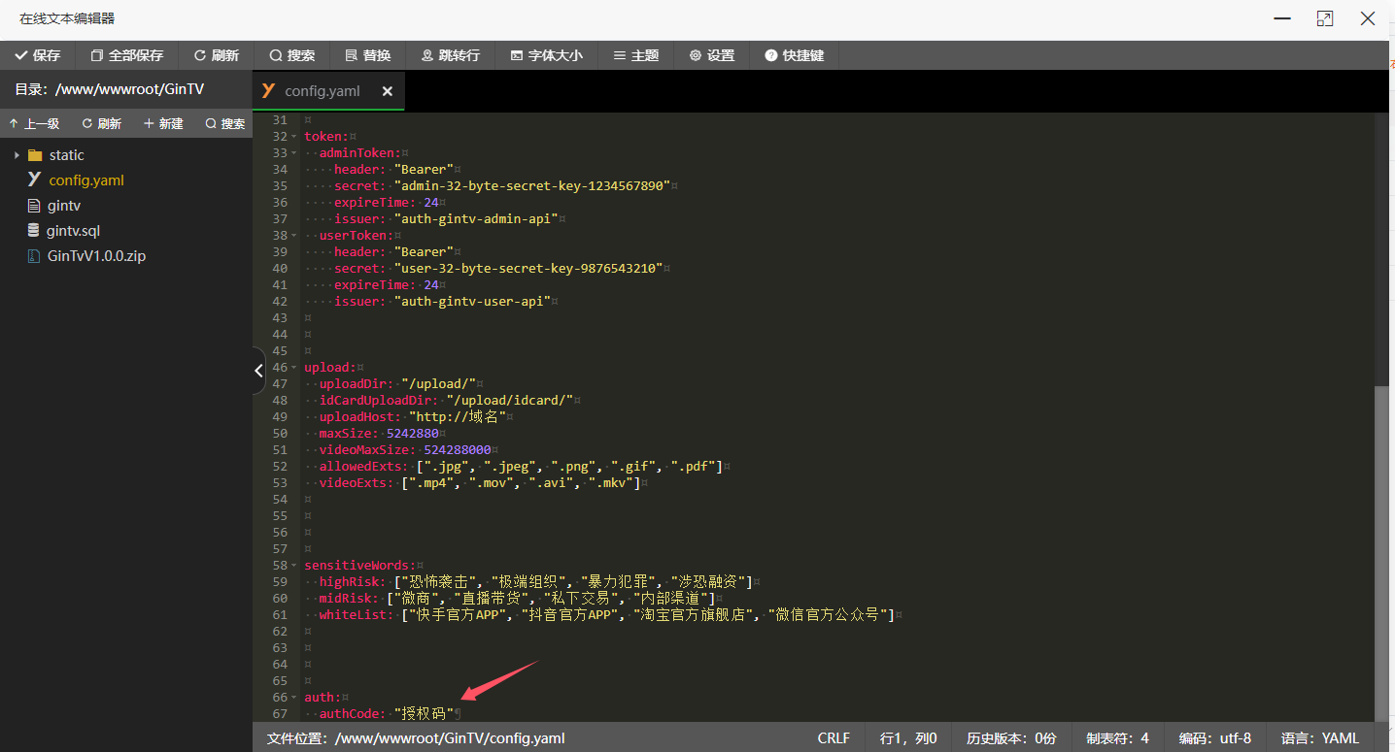This screenshot has height=752, width=1395.
Task: Open the 替换 replace tool
Action: click(x=368, y=55)
